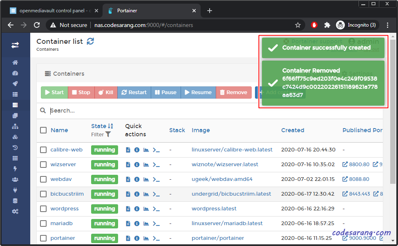This screenshot has height=246, width=398.
Task: Open logs icon for wordpress
Action: (128, 209)
